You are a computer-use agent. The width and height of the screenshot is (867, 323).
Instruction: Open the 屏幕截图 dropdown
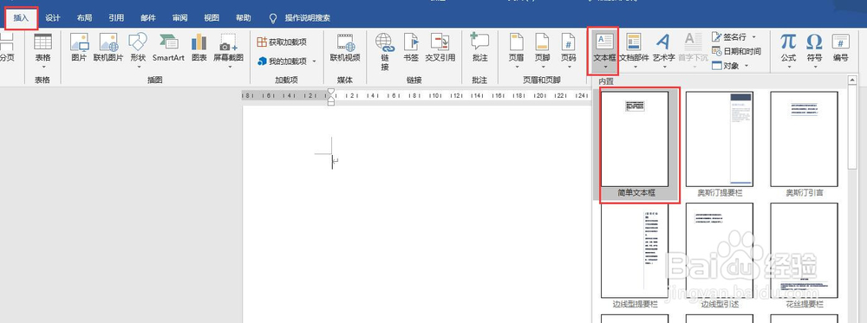pos(228,49)
